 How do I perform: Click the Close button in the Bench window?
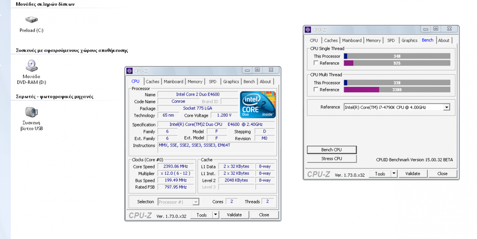442,173
